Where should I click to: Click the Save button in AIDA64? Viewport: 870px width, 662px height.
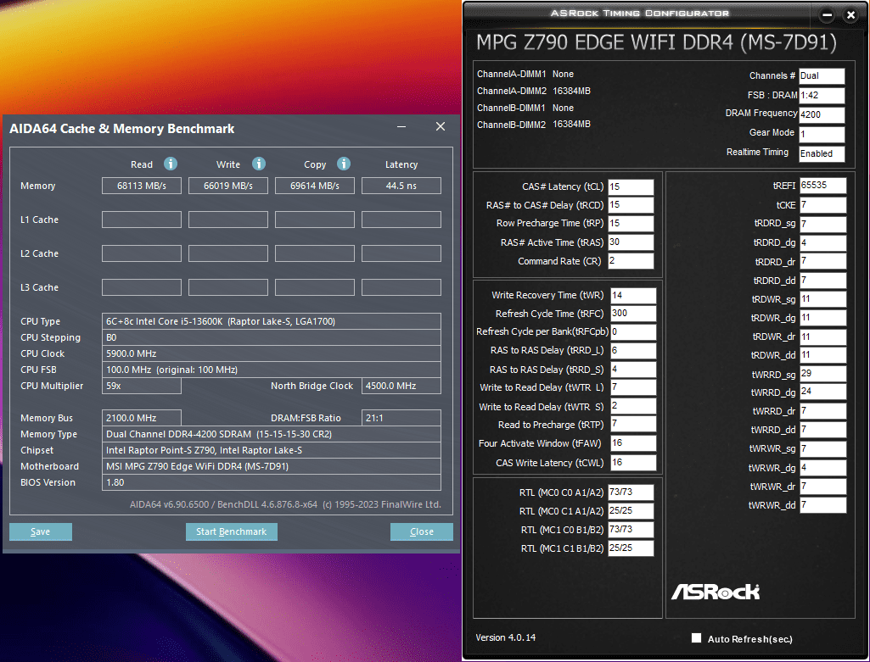point(41,531)
